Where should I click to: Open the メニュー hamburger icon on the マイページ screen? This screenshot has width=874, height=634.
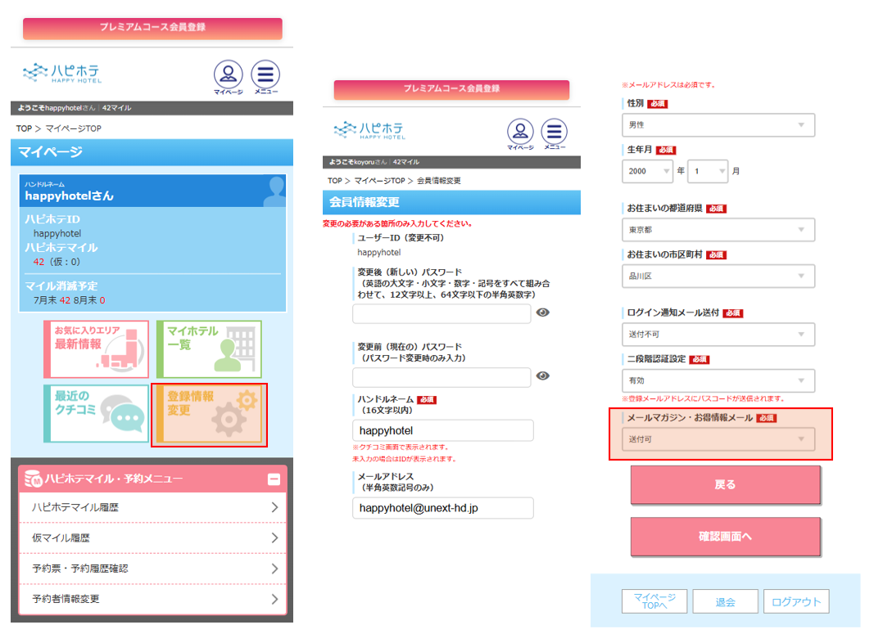click(x=265, y=77)
